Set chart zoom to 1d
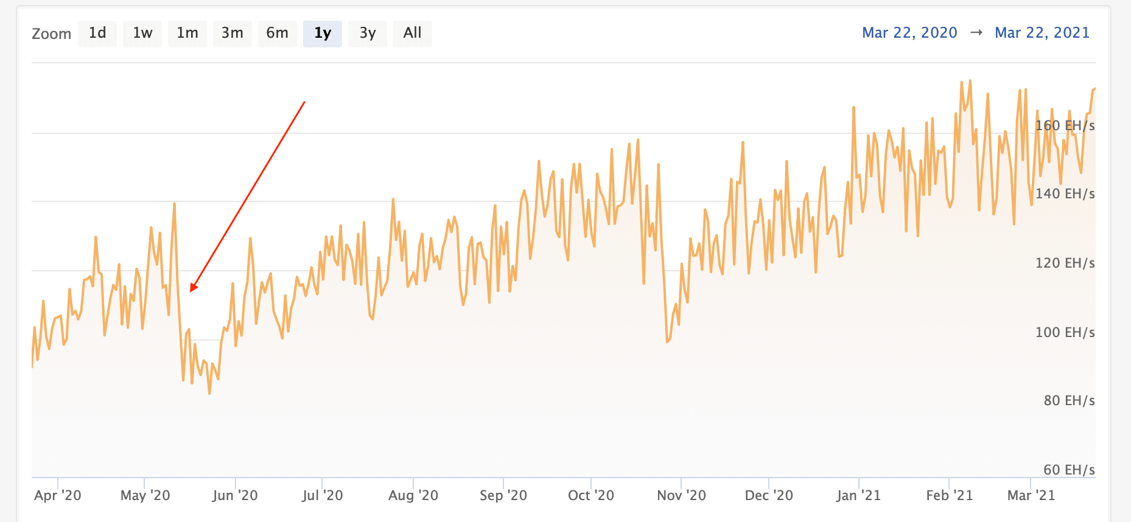1131x522 pixels. pyautogui.click(x=97, y=33)
